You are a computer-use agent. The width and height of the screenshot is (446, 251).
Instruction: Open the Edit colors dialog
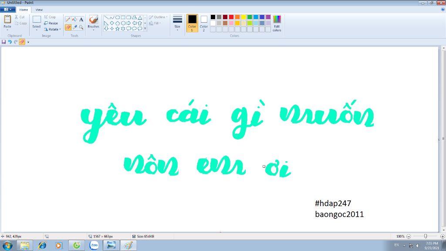(277, 24)
